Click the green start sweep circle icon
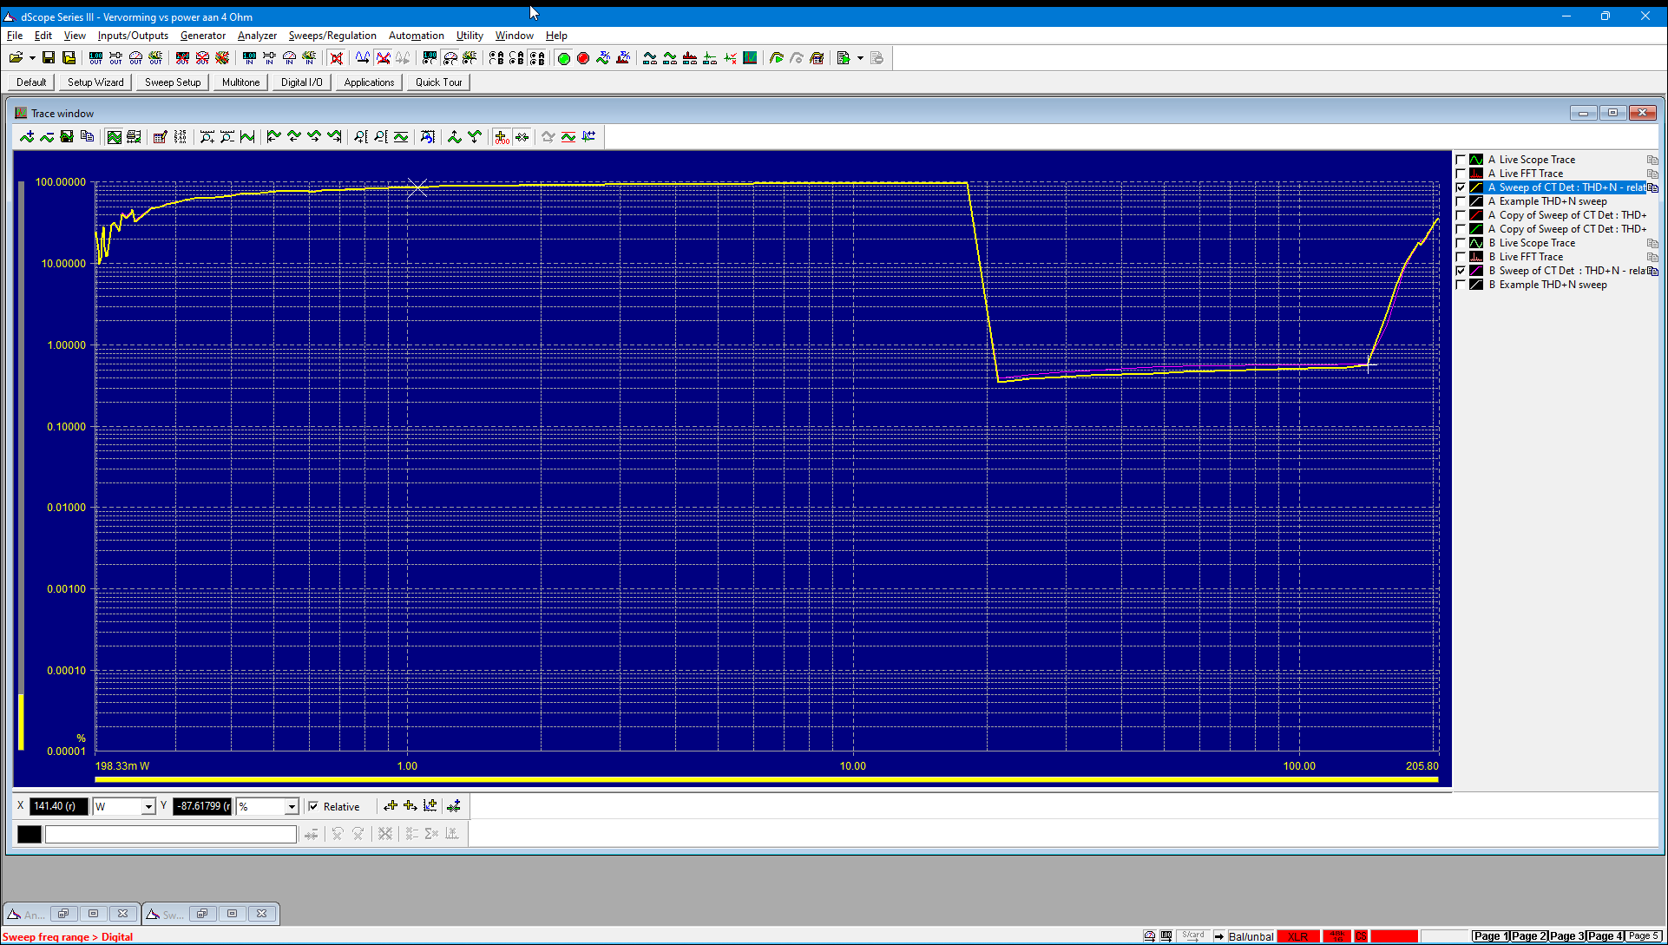This screenshot has width=1668, height=945. 563,58
